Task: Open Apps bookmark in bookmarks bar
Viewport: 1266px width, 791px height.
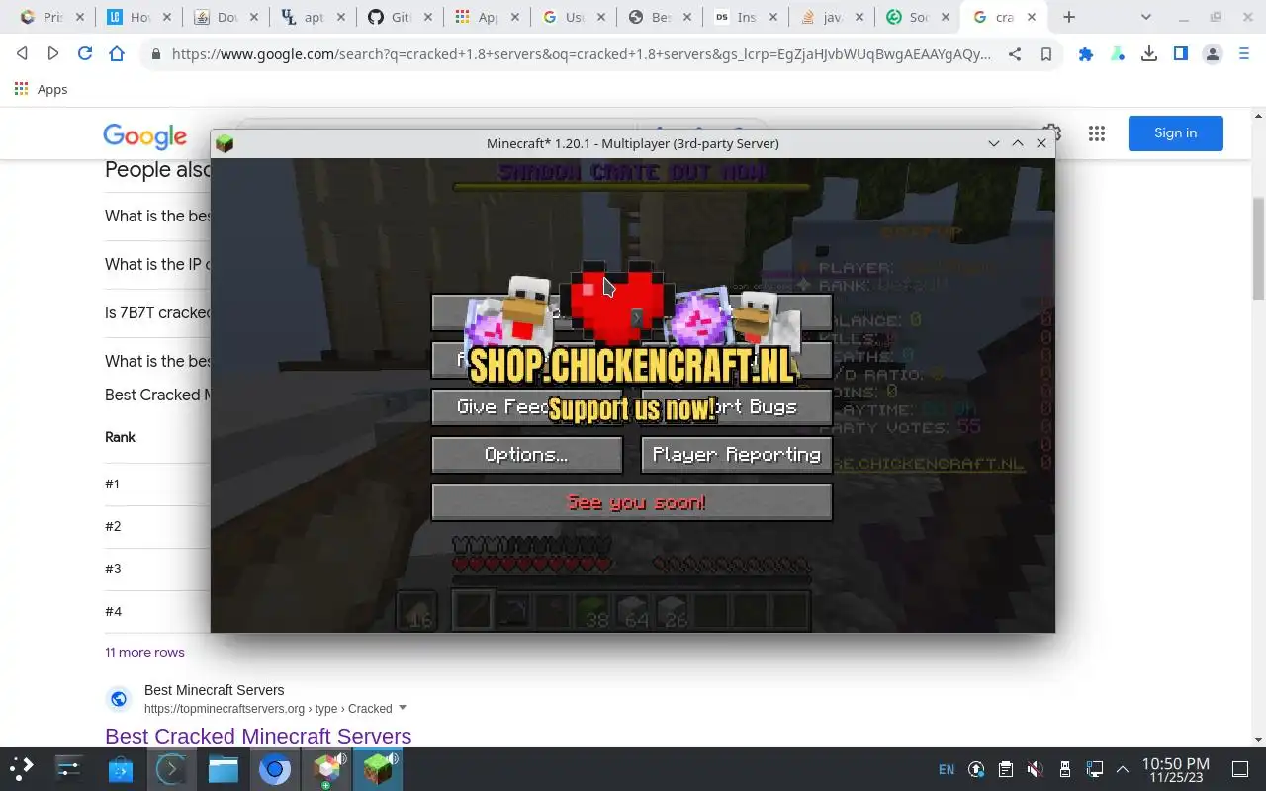Action: (41, 89)
